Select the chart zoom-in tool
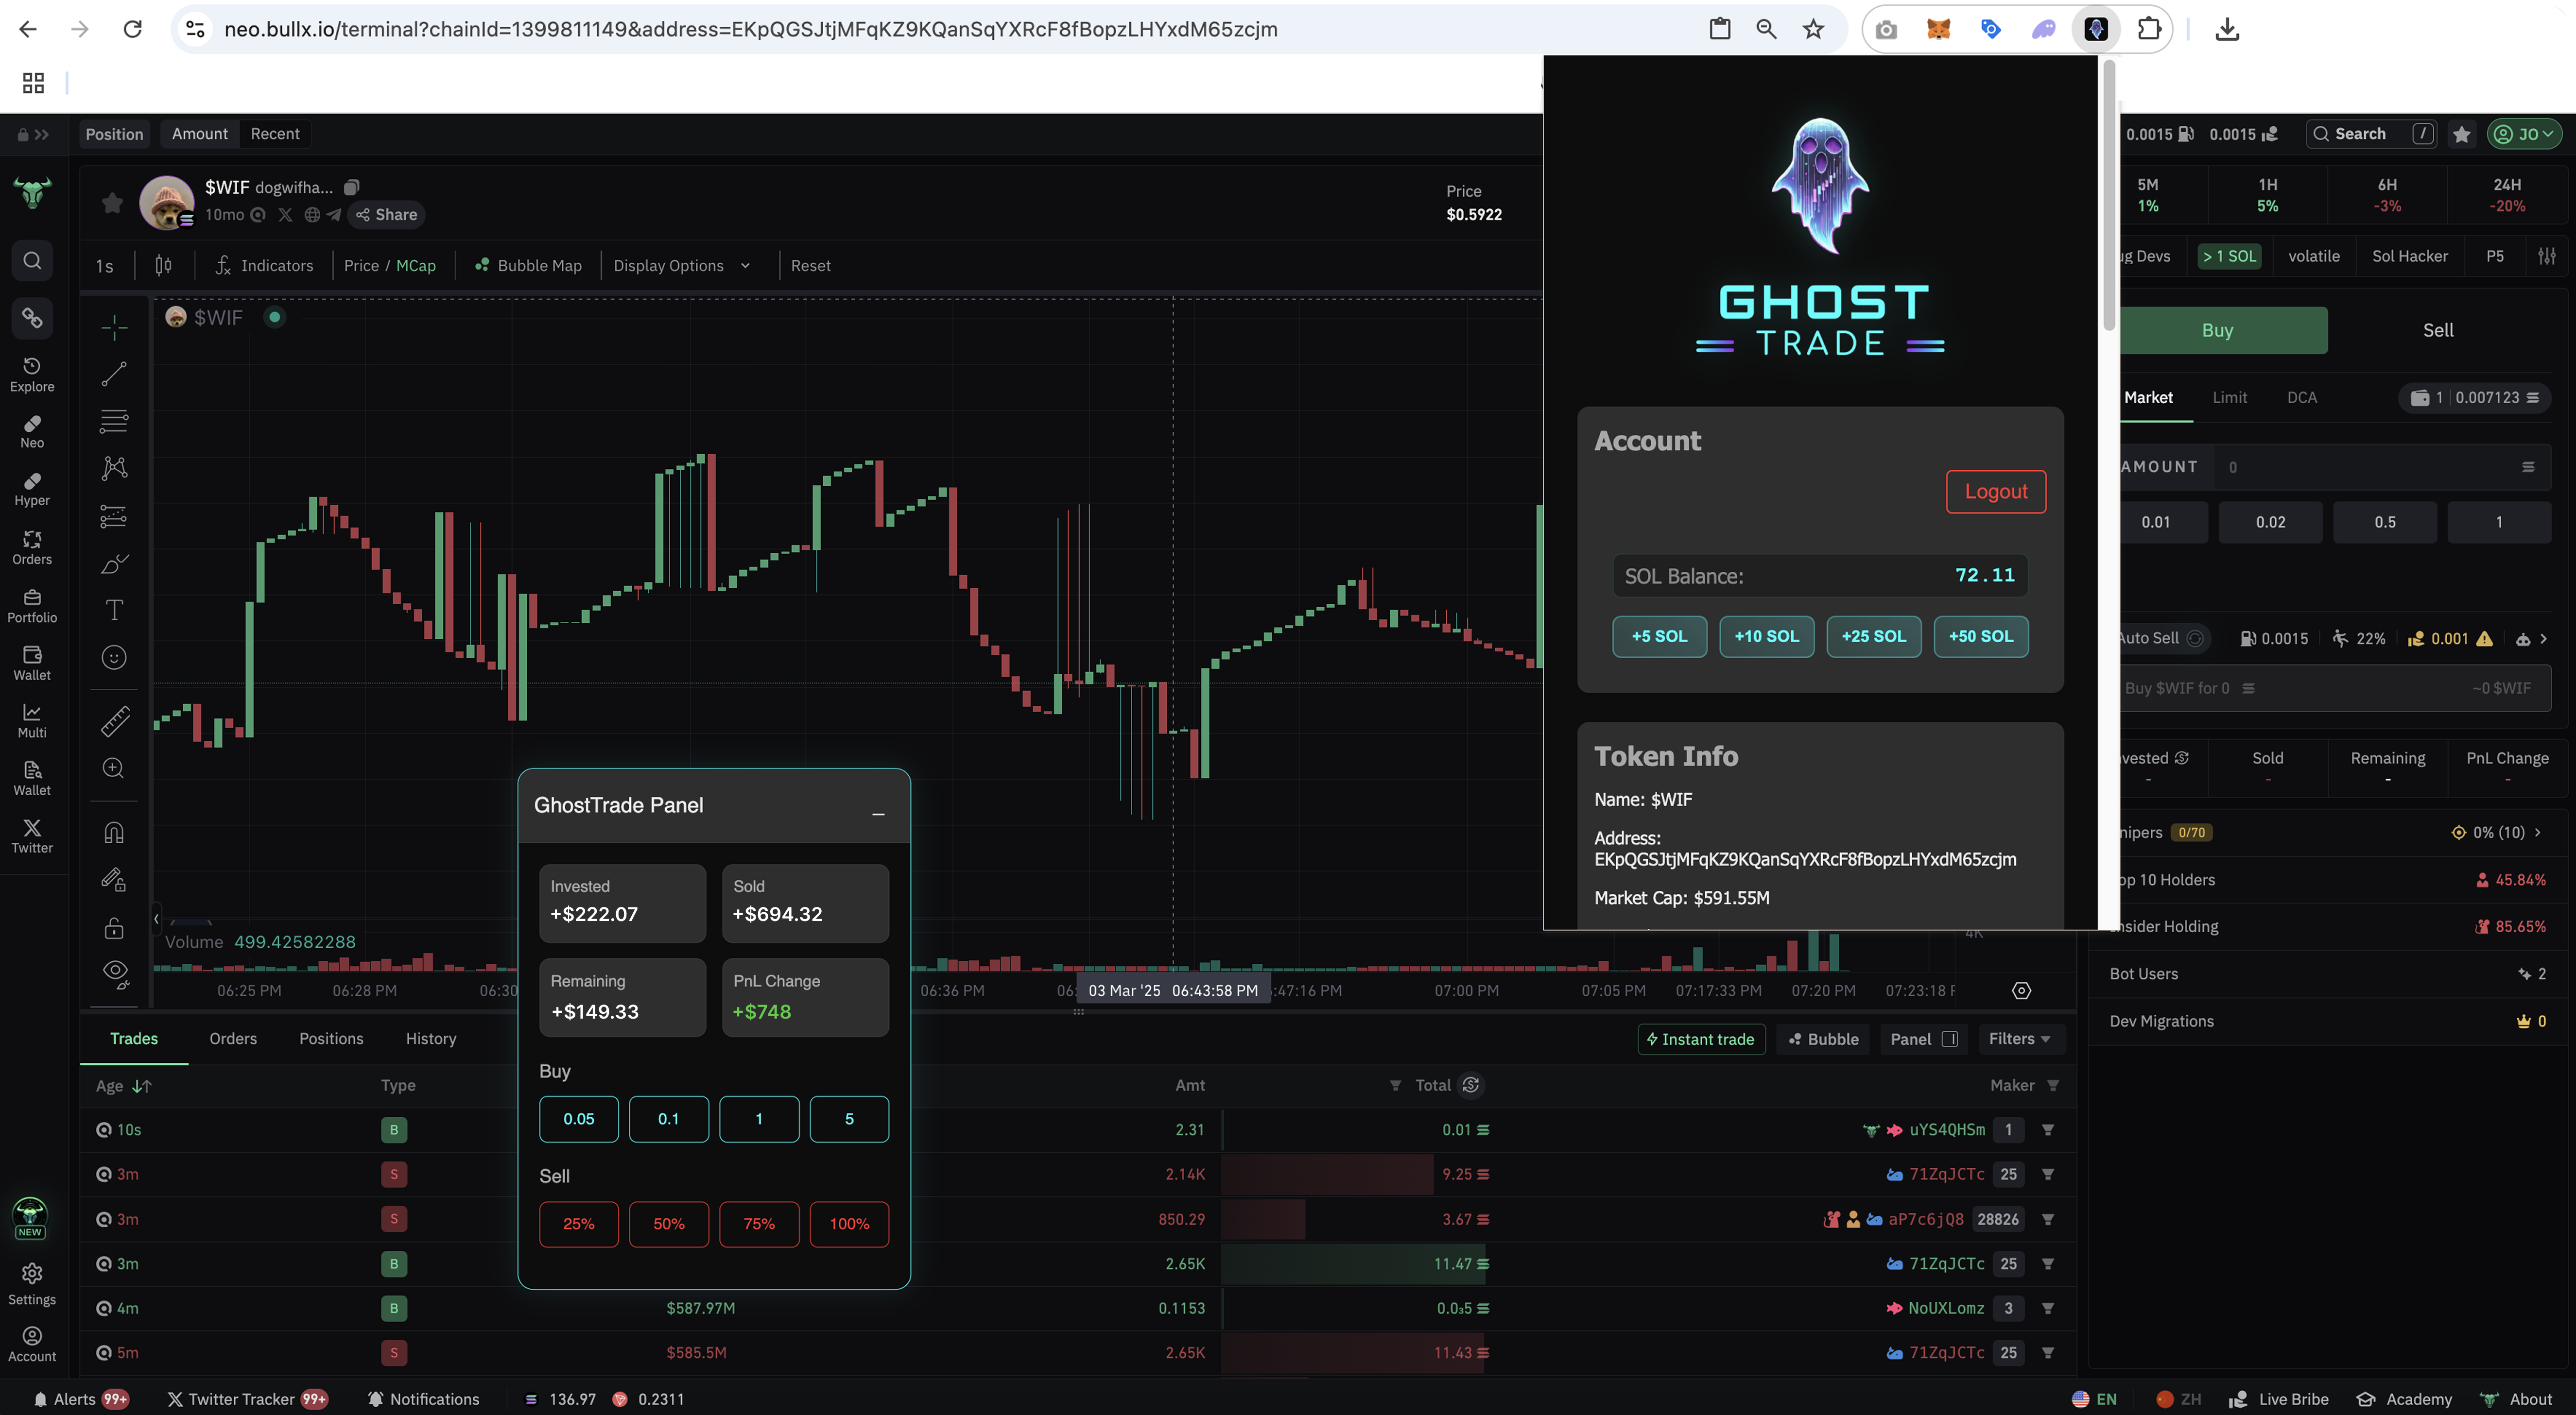The height and width of the screenshot is (1415, 2576). (x=114, y=767)
